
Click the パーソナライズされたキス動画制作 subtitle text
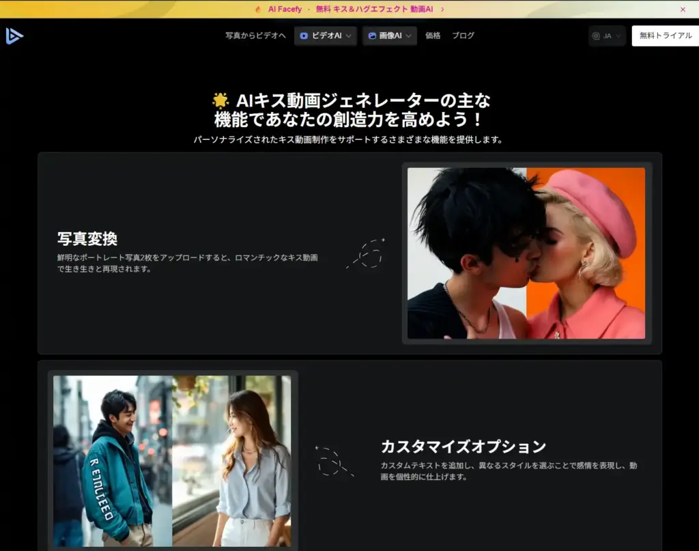click(x=348, y=139)
